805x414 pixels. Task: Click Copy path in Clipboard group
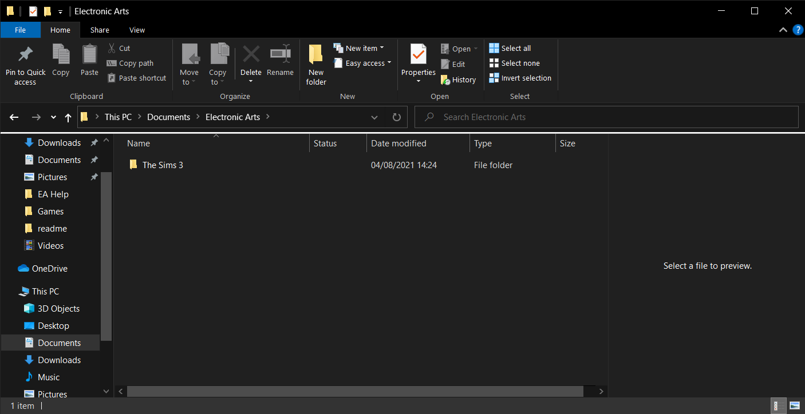[131, 63]
